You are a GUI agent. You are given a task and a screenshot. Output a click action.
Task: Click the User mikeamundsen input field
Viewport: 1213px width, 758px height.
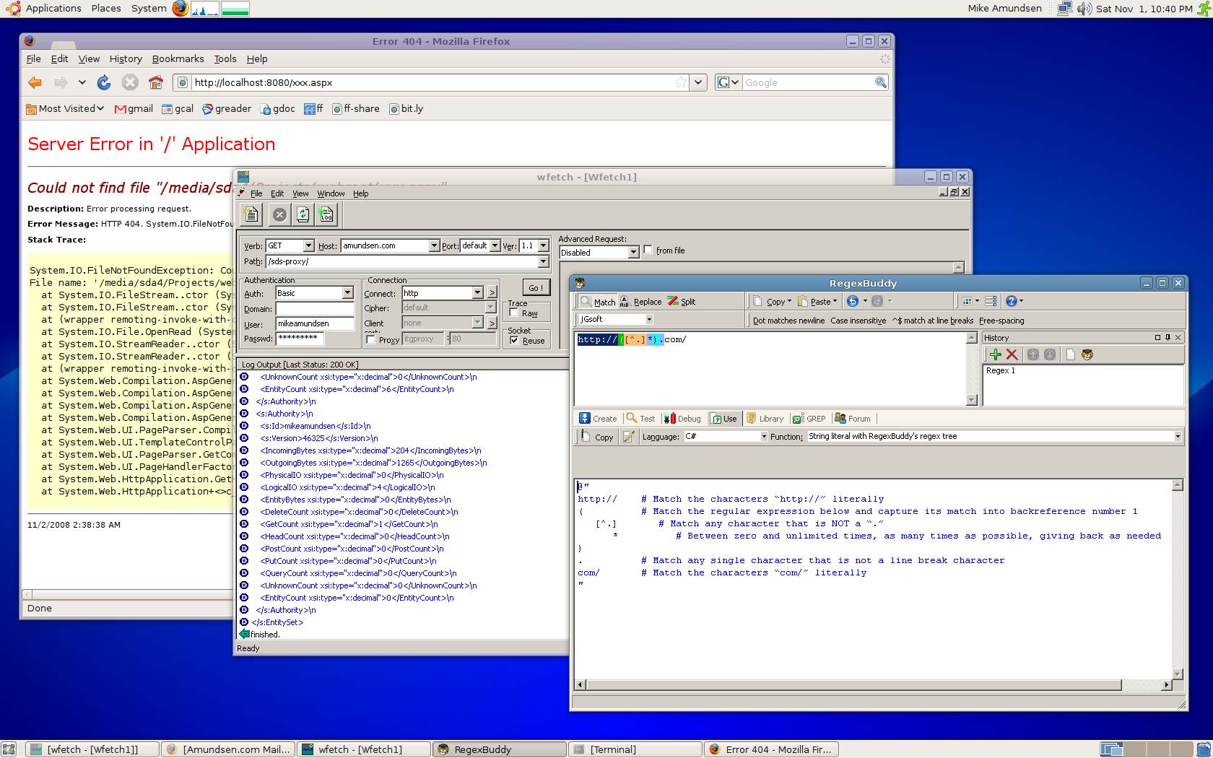tap(314, 323)
